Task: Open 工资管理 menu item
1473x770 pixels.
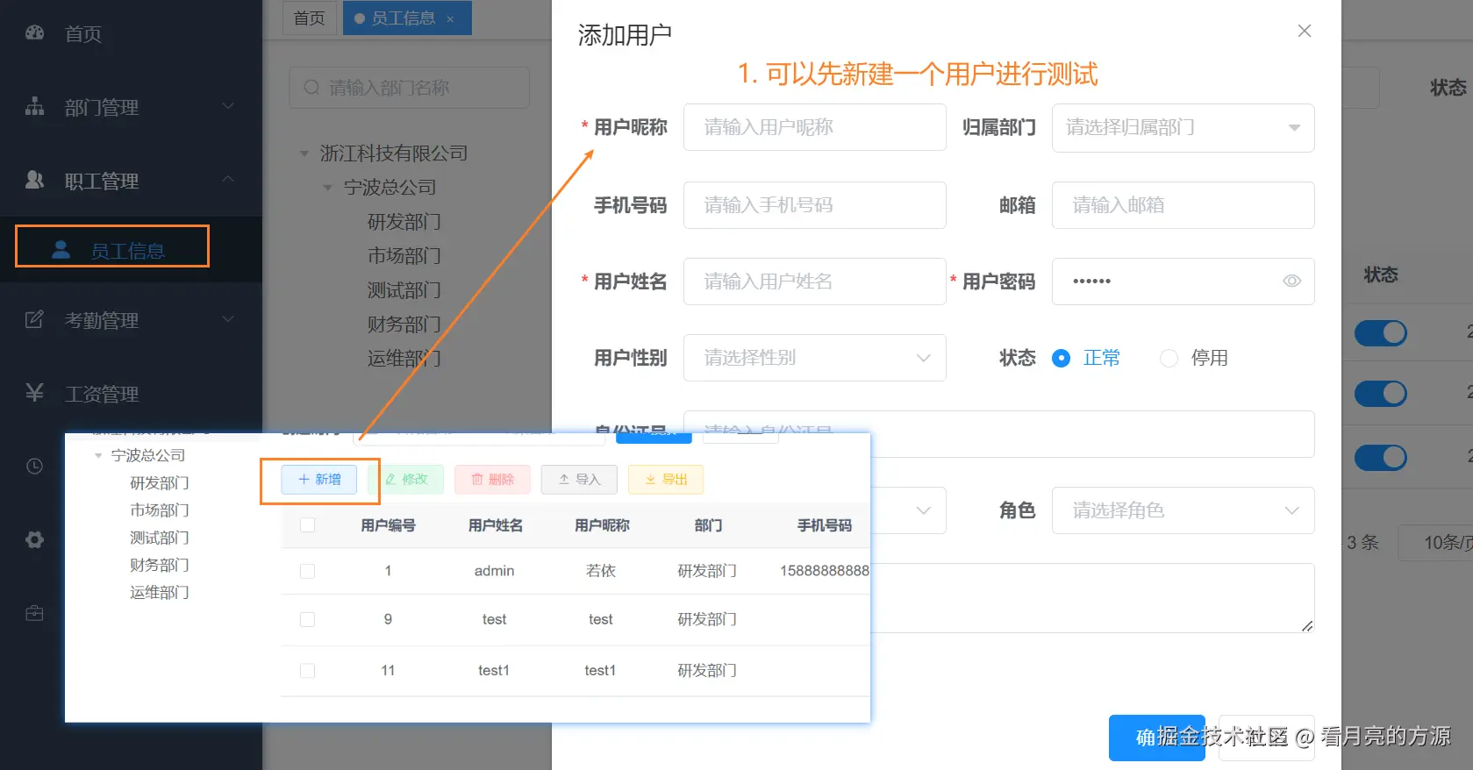Action: (131, 393)
